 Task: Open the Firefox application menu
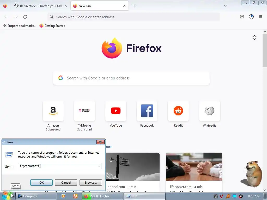point(261,17)
